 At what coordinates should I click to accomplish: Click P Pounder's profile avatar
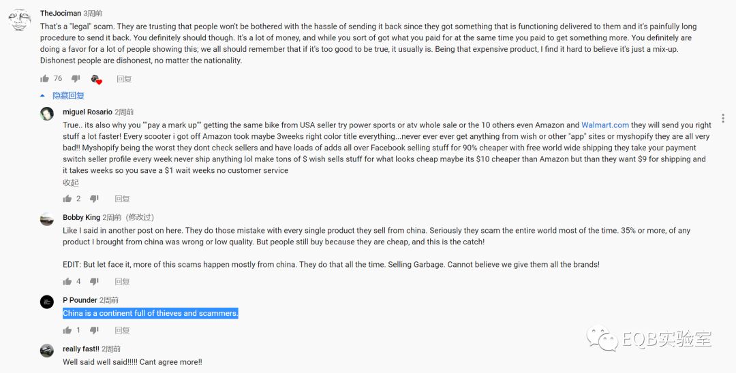[47, 302]
